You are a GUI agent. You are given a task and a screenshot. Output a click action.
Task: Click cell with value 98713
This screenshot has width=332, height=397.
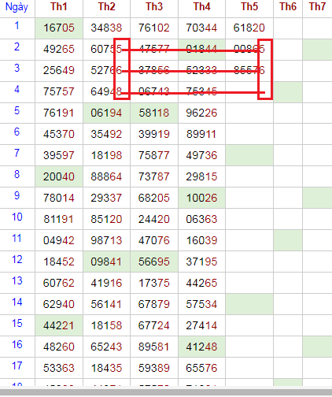106,241
